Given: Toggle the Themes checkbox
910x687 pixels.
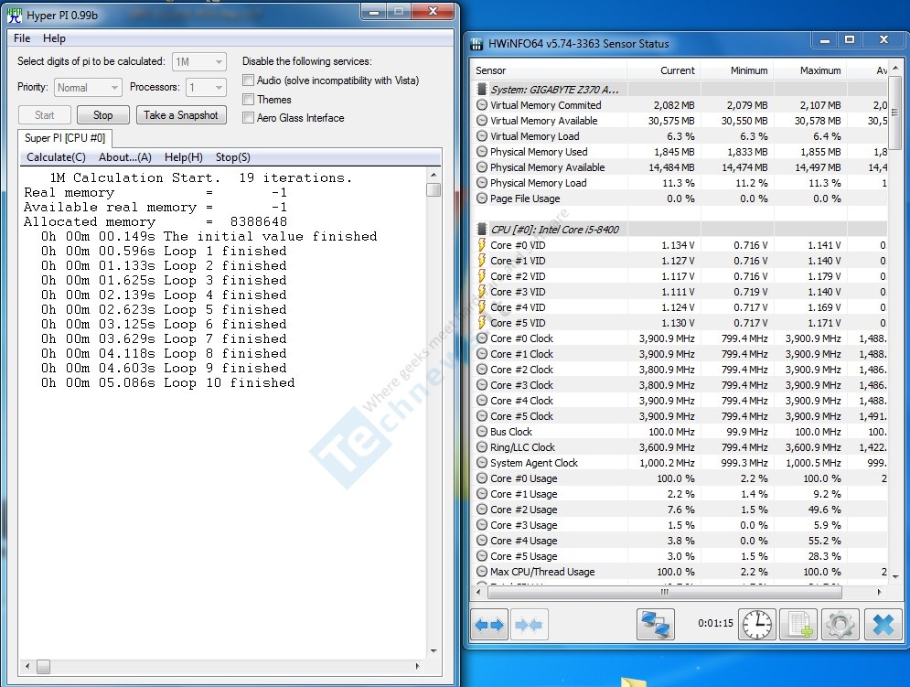Looking at the screenshot, I should 249,100.
